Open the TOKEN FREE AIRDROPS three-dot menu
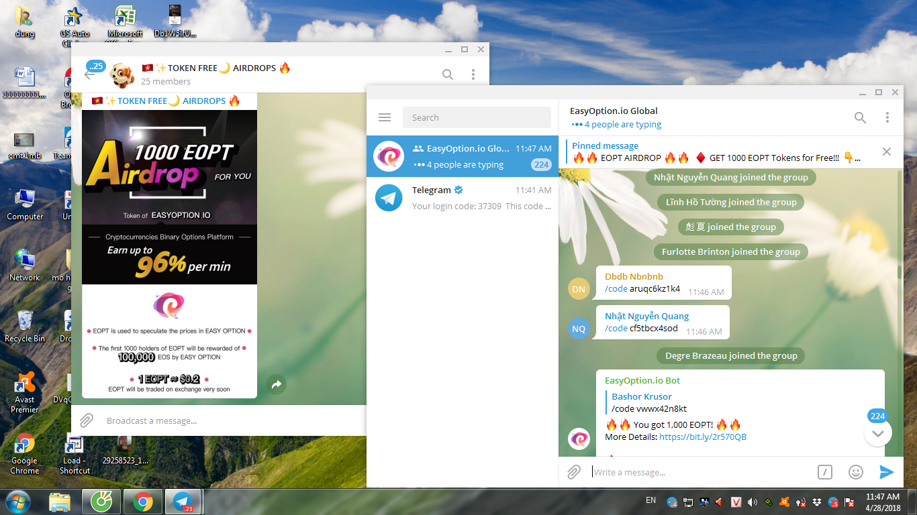This screenshot has width=917, height=515. (473, 74)
